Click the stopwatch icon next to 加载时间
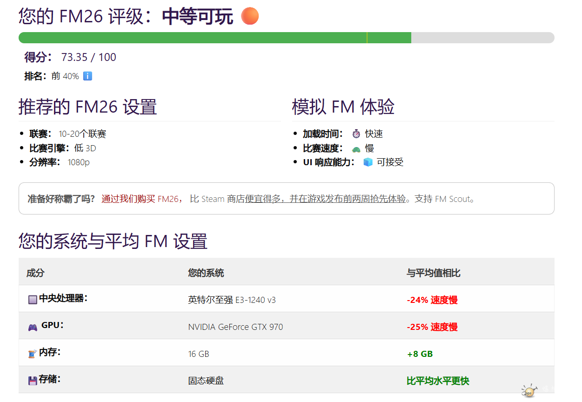The height and width of the screenshot is (402, 582). (356, 134)
